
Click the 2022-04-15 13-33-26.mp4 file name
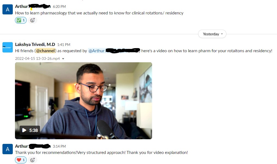[x=38, y=58]
